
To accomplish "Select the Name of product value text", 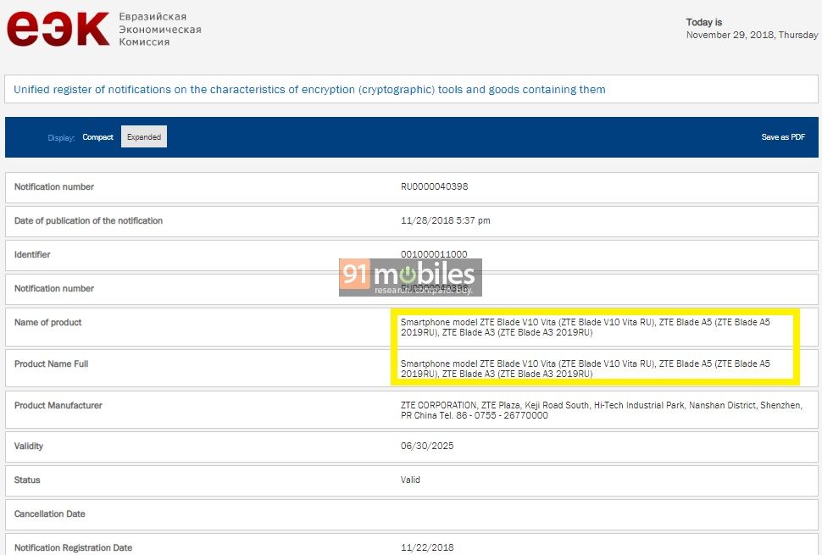I will click(585, 327).
